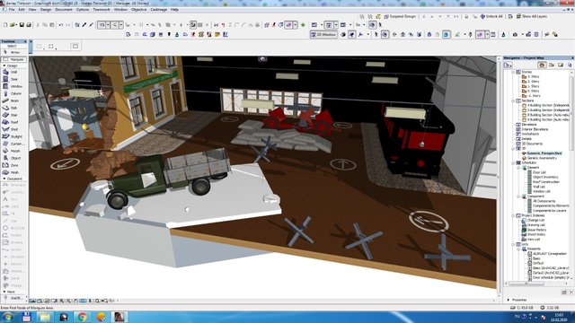Activate the Marquee tool toggle
The width and height of the screenshot is (575, 323).
[14, 59]
